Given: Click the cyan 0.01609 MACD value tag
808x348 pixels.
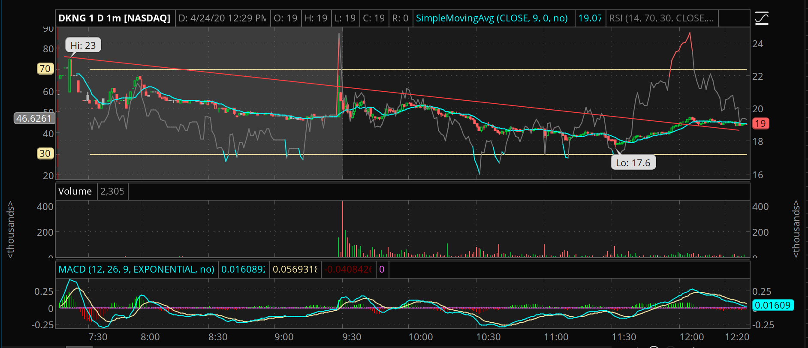Looking at the screenshot, I should coord(772,305).
